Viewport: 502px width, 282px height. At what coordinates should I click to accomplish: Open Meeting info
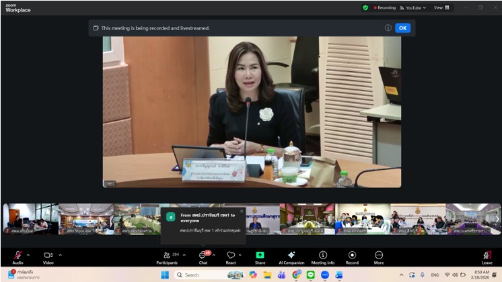(x=323, y=256)
